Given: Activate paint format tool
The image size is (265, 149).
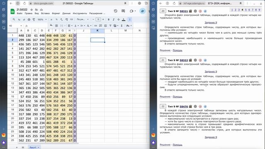Looking at the screenshot, I should [x=34, y=19].
